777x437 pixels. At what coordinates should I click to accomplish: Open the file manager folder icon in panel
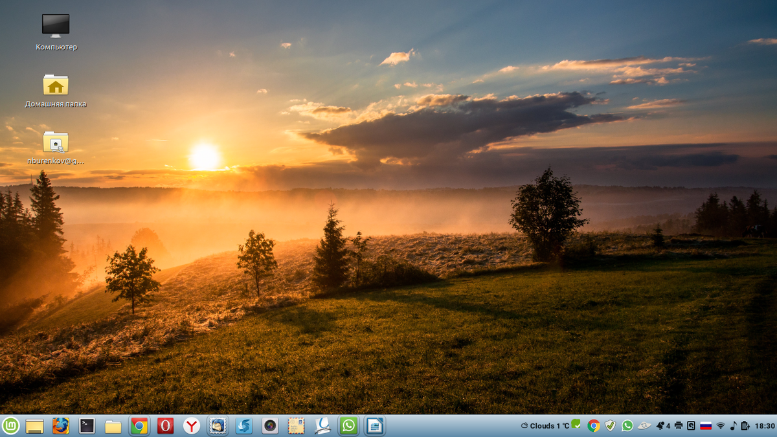(113, 426)
